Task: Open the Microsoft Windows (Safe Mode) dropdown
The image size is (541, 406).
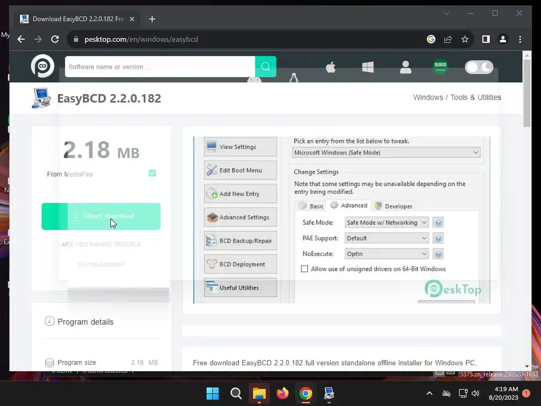Action: point(386,153)
